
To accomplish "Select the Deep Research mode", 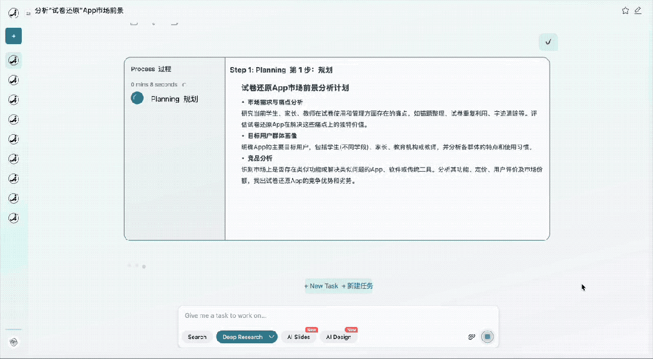I will pos(242,337).
